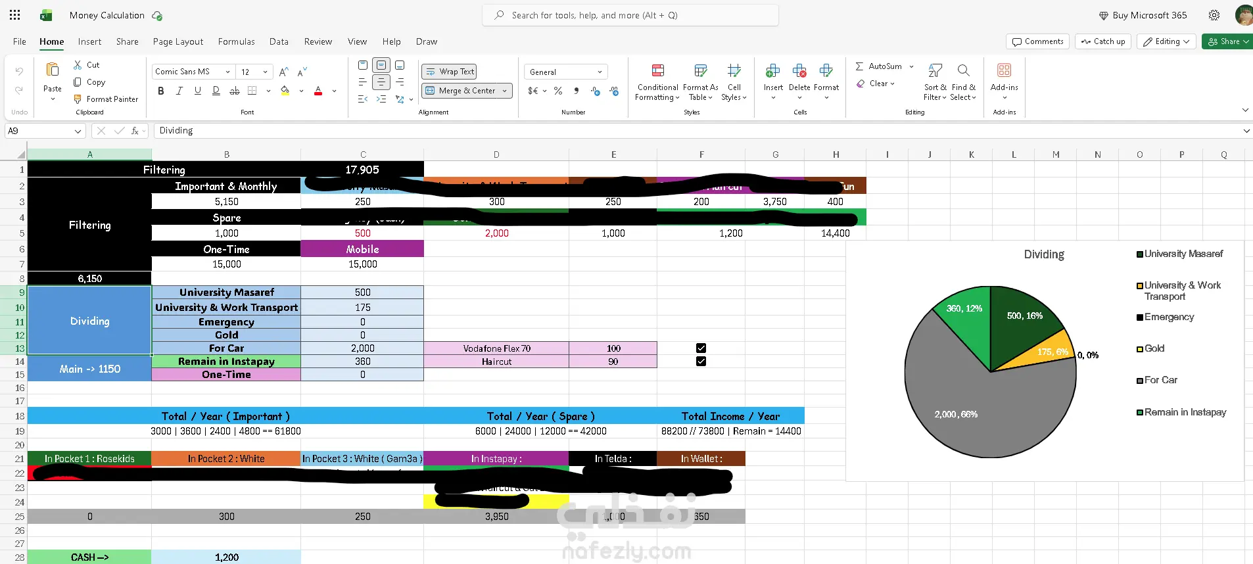Increase the font size
1253x564 pixels.
tap(284, 72)
